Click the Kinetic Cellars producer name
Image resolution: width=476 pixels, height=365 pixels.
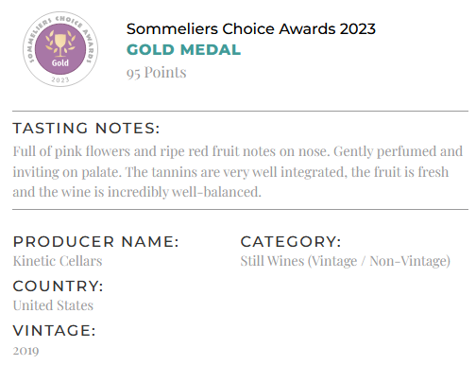pyautogui.click(x=58, y=261)
